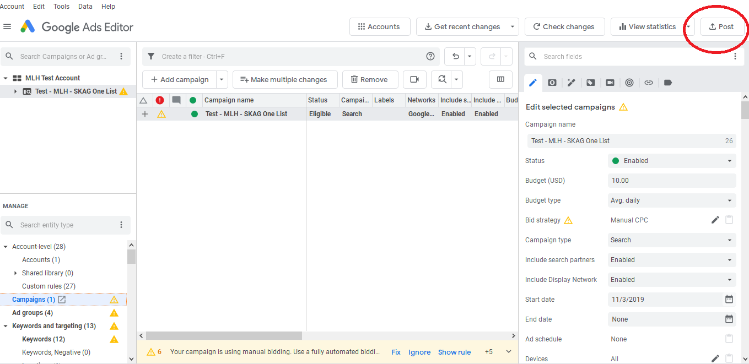Open the hamburger navigation menu
The image size is (749, 364).
[x=7, y=26]
